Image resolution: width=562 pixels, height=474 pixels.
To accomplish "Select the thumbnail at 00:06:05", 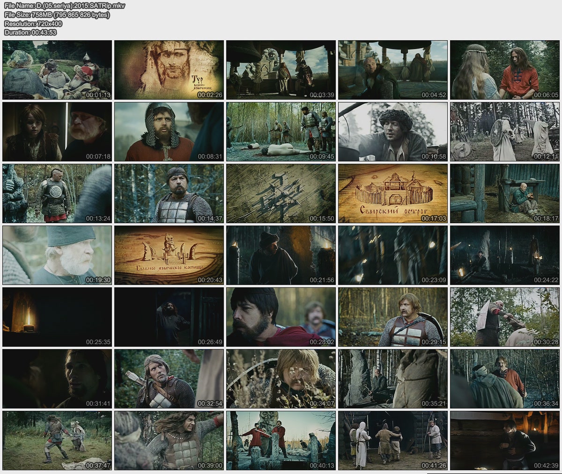I will coord(505,70).
